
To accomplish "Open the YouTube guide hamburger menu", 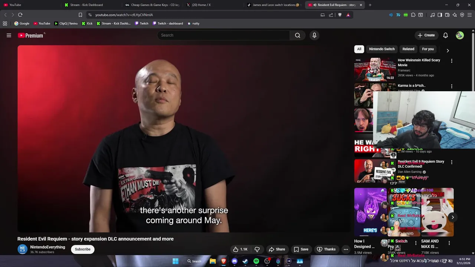I will tap(9, 35).
